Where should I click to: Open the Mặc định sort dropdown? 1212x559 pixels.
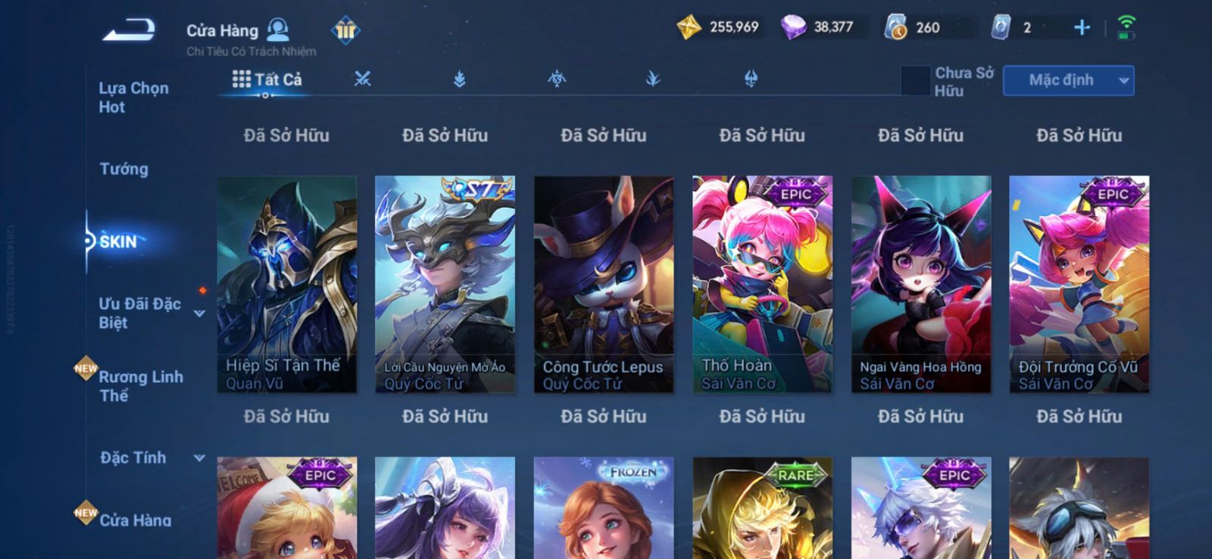[x=1068, y=80]
